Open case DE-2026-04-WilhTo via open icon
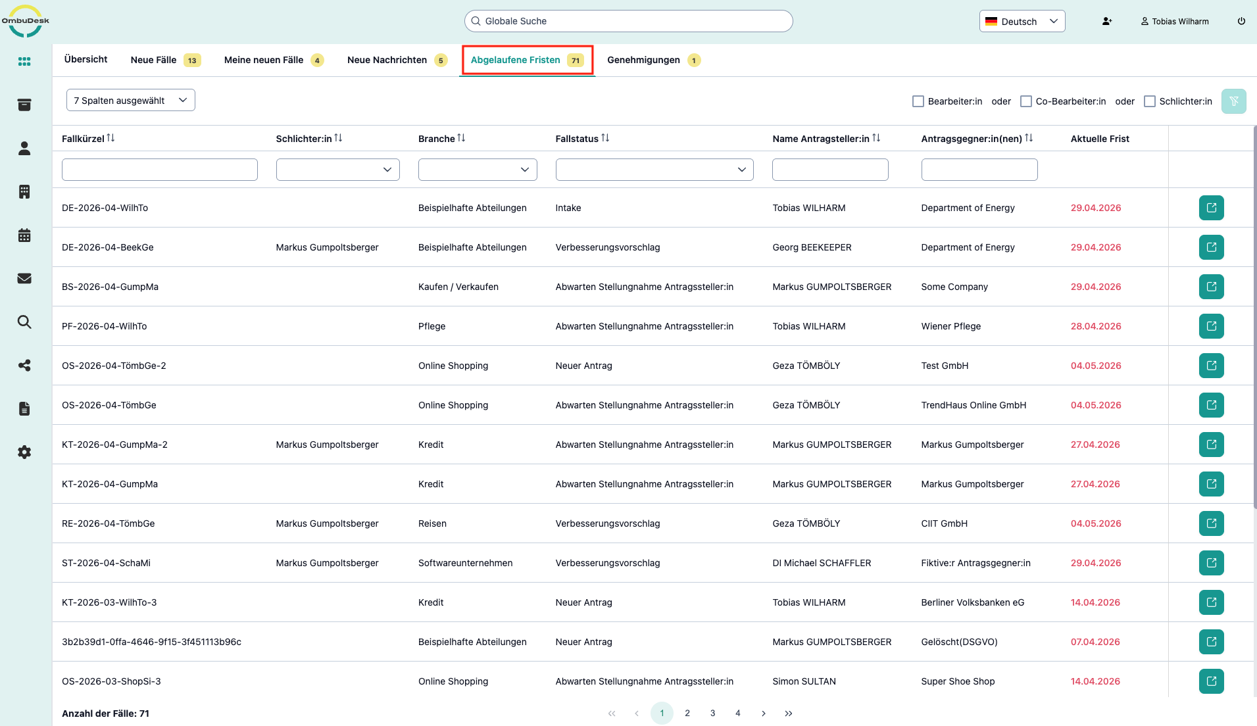 click(x=1211, y=208)
